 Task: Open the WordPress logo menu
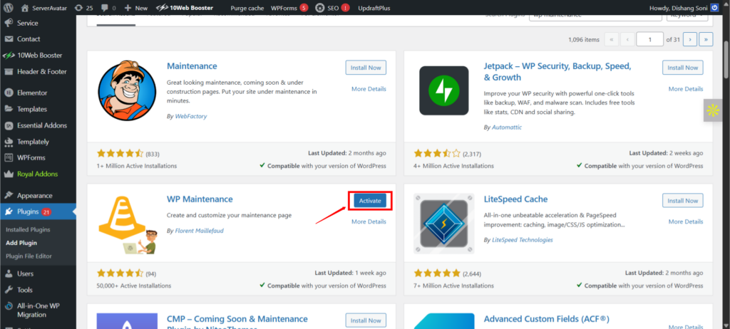click(x=9, y=8)
